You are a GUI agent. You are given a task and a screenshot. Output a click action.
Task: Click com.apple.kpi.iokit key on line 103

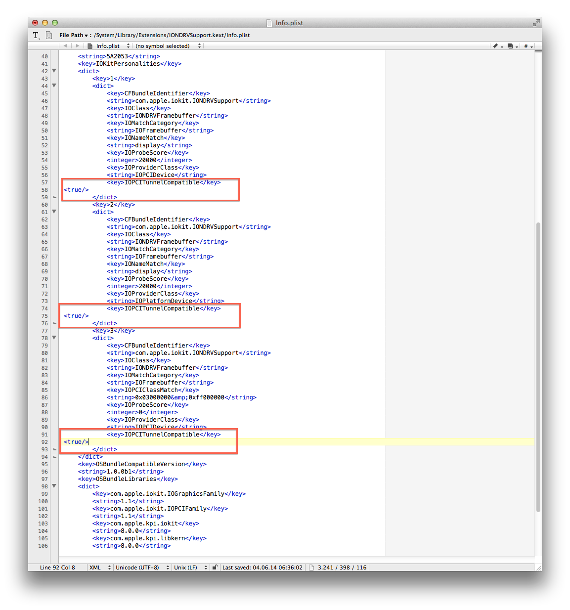145,523
